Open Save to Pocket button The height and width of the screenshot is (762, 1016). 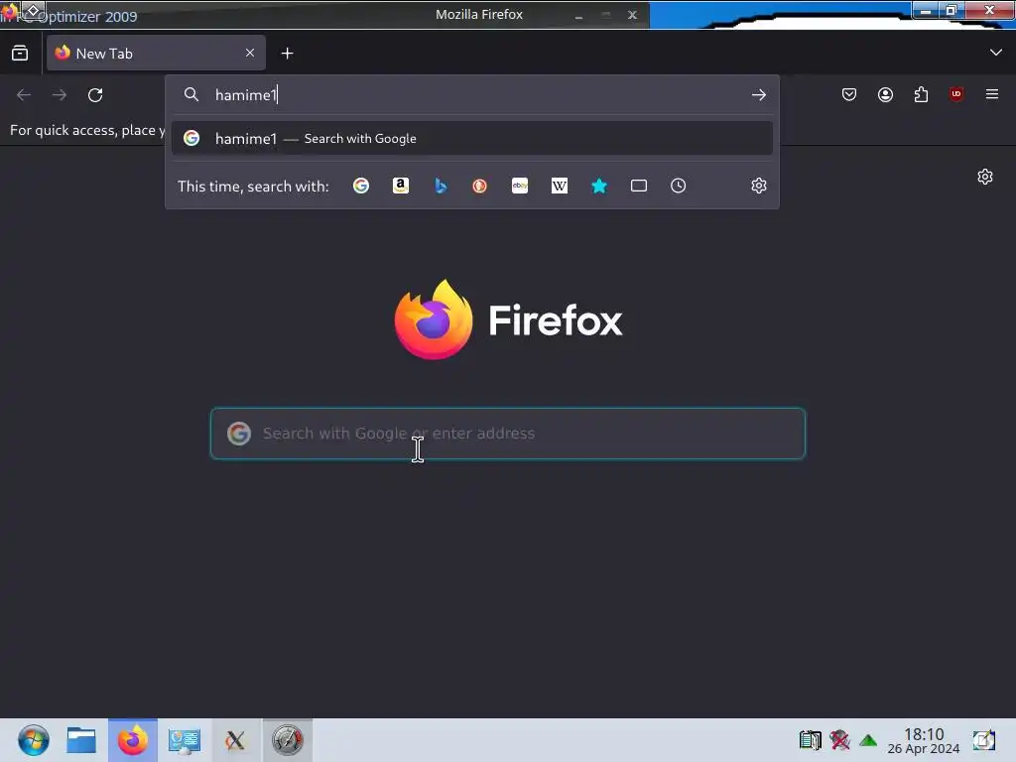click(x=849, y=94)
